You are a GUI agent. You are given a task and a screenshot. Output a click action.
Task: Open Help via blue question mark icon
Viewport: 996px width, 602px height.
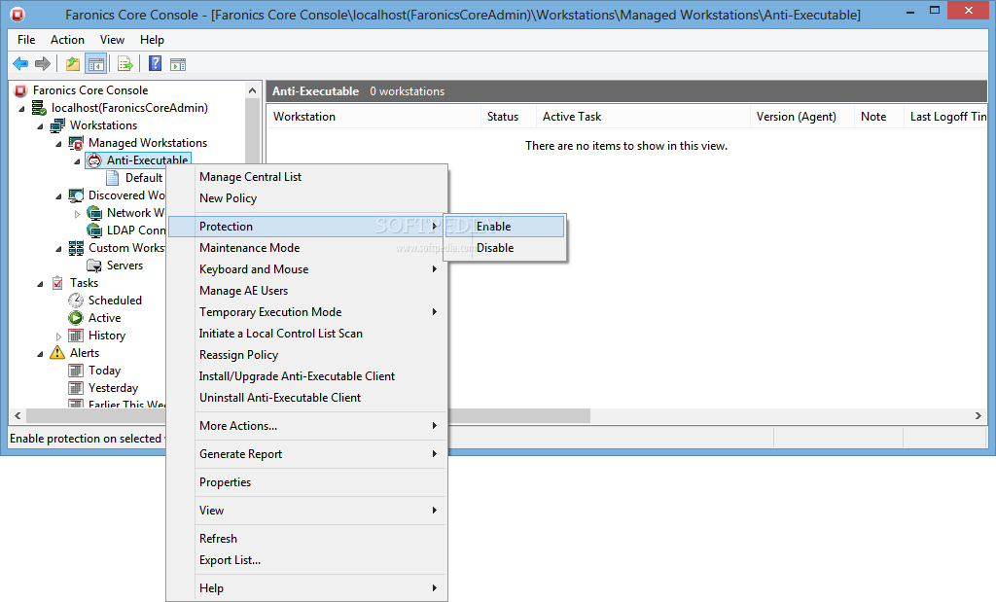155,63
